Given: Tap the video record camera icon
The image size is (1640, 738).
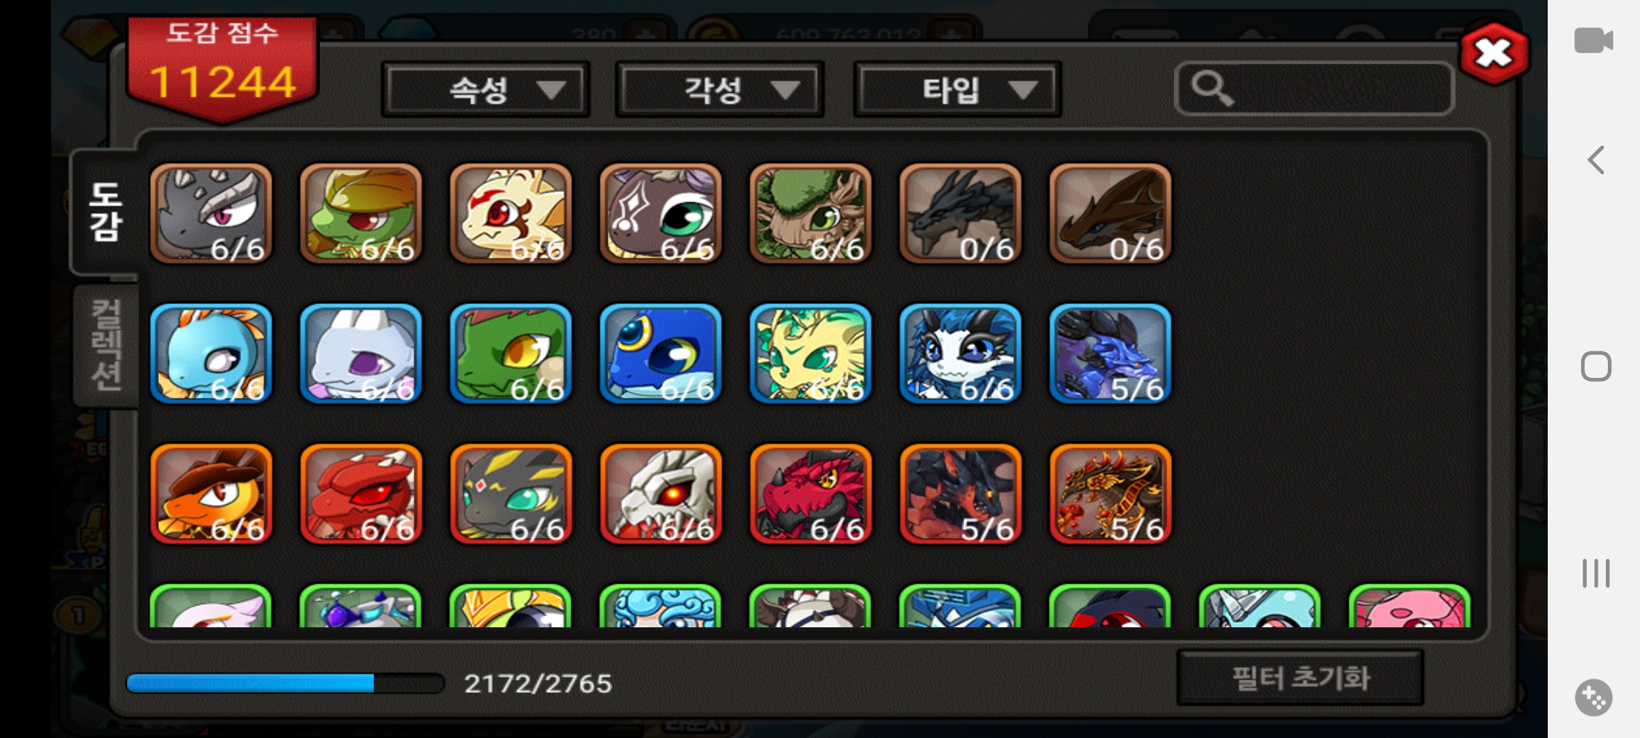Looking at the screenshot, I should [1594, 40].
